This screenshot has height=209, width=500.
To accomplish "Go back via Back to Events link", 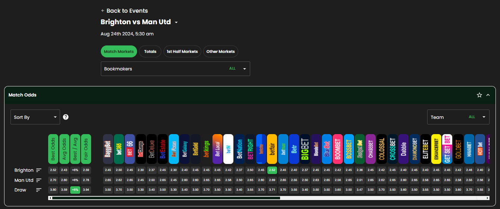I will click(x=124, y=11).
